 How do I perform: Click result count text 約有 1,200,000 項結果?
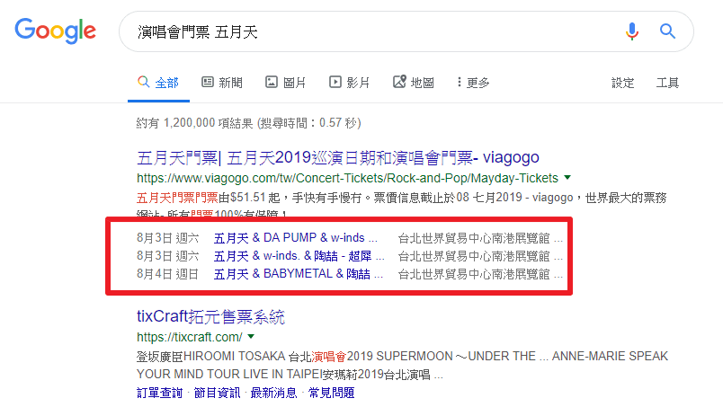coord(195,123)
